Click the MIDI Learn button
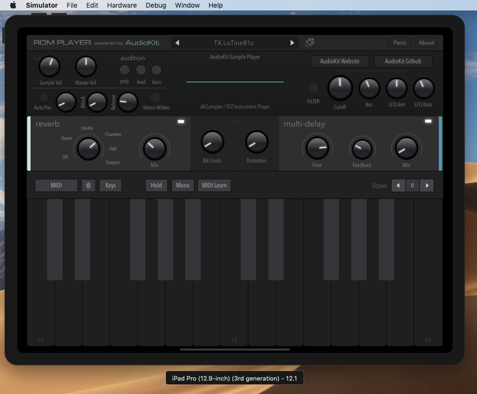The height and width of the screenshot is (394, 477). coord(214,185)
